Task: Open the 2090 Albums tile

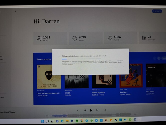Action: pyautogui.click(x=86, y=38)
